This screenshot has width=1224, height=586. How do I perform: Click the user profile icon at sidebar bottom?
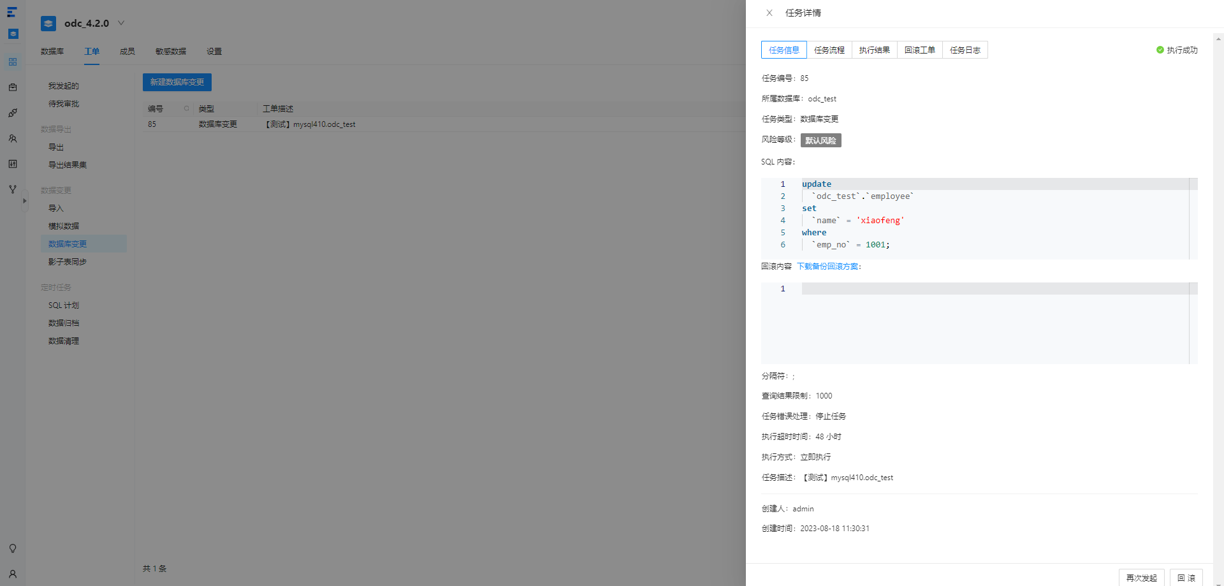[x=13, y=574]
